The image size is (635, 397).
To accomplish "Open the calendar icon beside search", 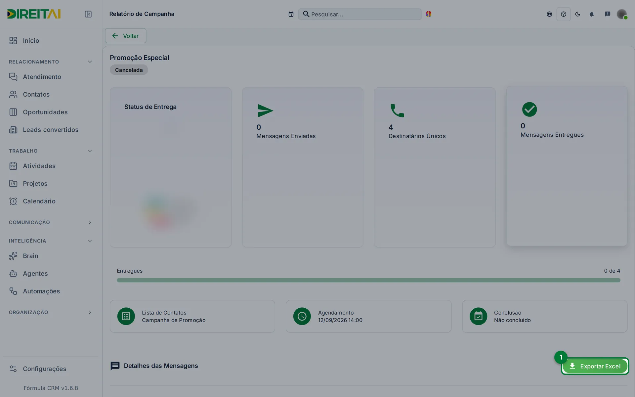I will (291, 14).
